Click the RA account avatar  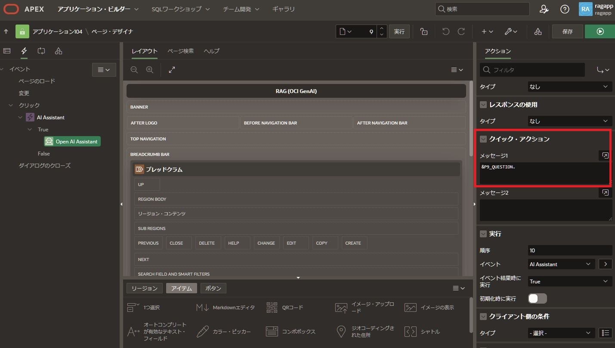click(585, 9)
